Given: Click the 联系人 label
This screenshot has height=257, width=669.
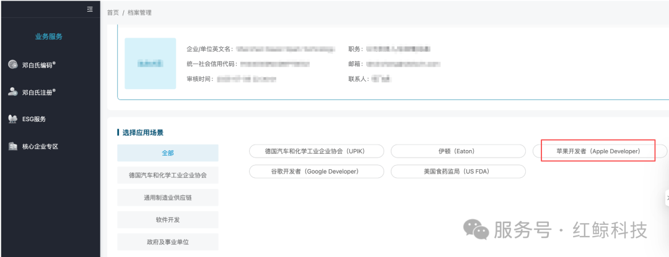Looking at the screenshot, I should [359, 79].
